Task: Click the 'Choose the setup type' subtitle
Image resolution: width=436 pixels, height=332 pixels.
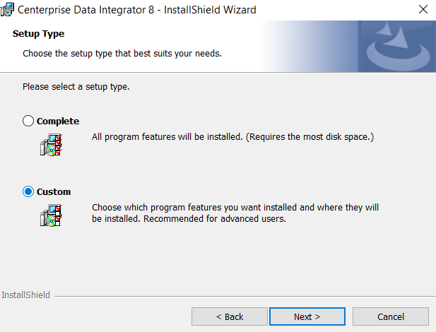Action: (122, 53)
